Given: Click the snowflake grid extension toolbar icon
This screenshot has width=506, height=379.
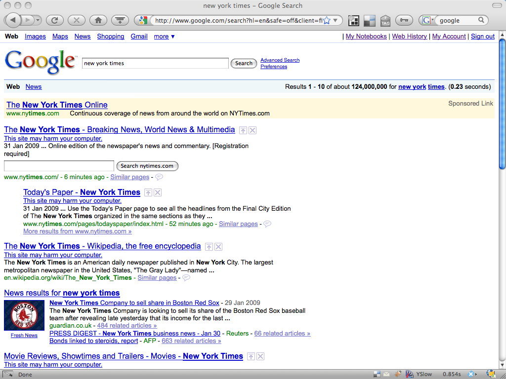Looking at the screenshot, I should point(353,21).
